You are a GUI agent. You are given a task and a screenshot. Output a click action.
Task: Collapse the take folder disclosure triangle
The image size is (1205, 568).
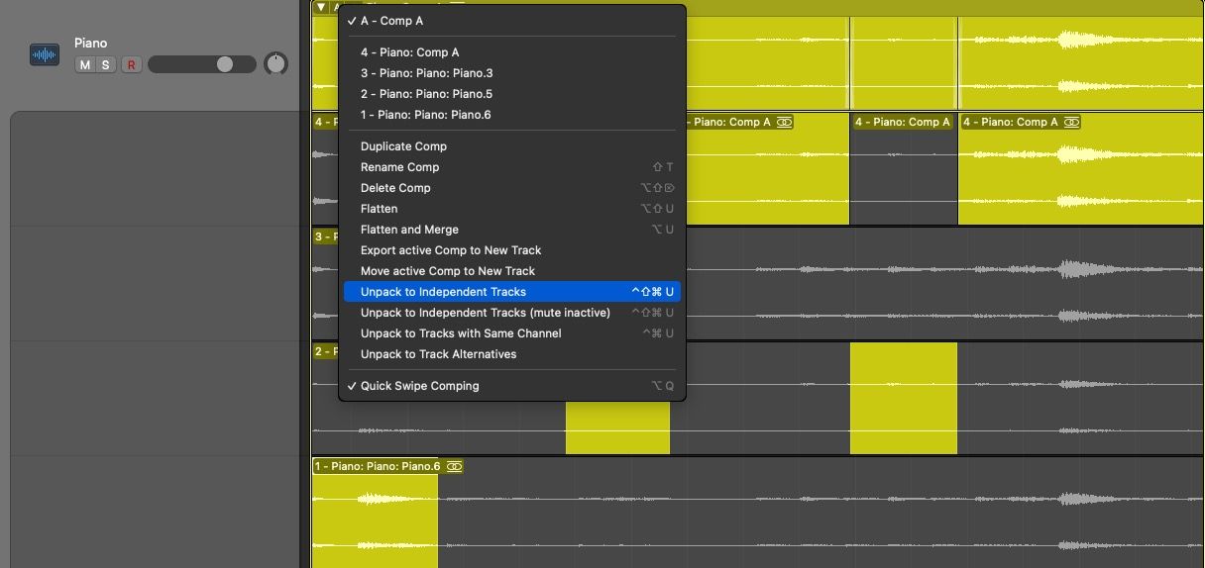point(321,7)
